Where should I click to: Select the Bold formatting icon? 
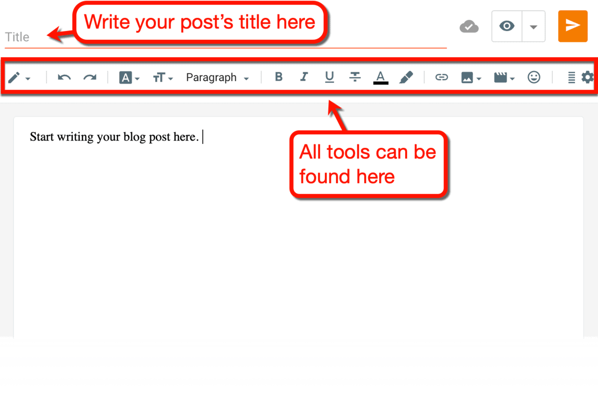pos(279,77)
